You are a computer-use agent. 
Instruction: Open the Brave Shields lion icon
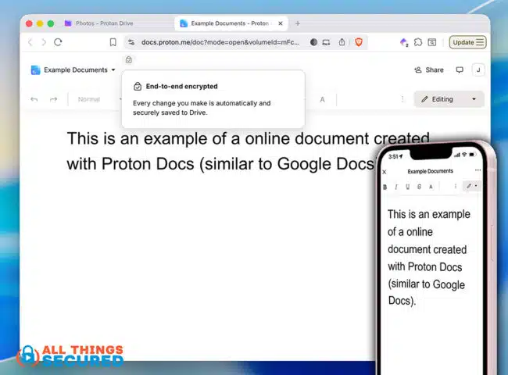coord(359,42)
